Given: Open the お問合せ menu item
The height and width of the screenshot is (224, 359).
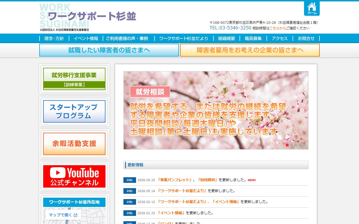Looking at the screenshot, I should click(x=306, y=38).
